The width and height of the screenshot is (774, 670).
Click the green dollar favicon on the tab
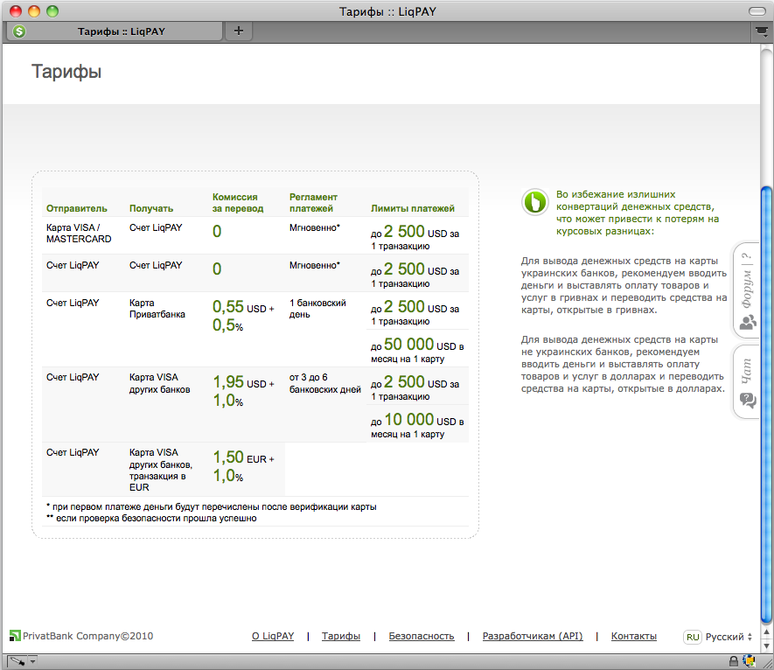pos(19,31)
